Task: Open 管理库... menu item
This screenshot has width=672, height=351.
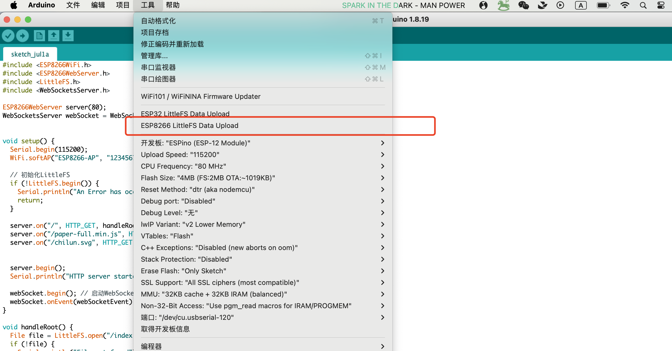Action: coord(263,56)
